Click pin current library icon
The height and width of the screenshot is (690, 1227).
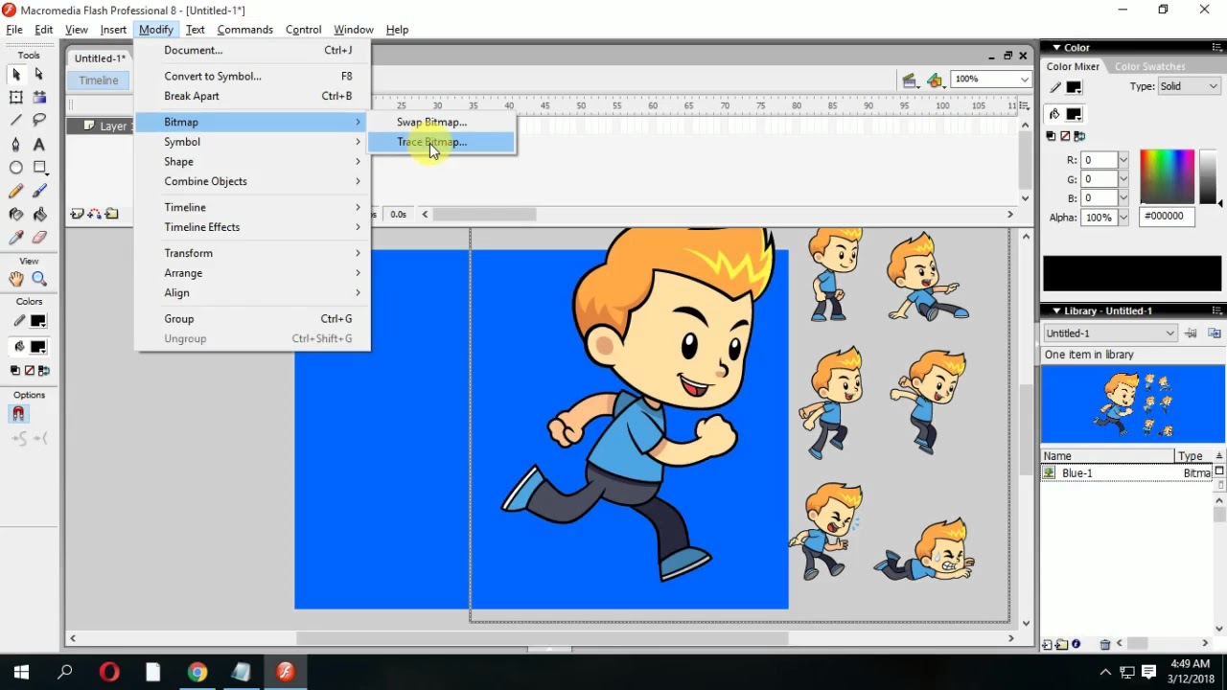point(1191,333)
